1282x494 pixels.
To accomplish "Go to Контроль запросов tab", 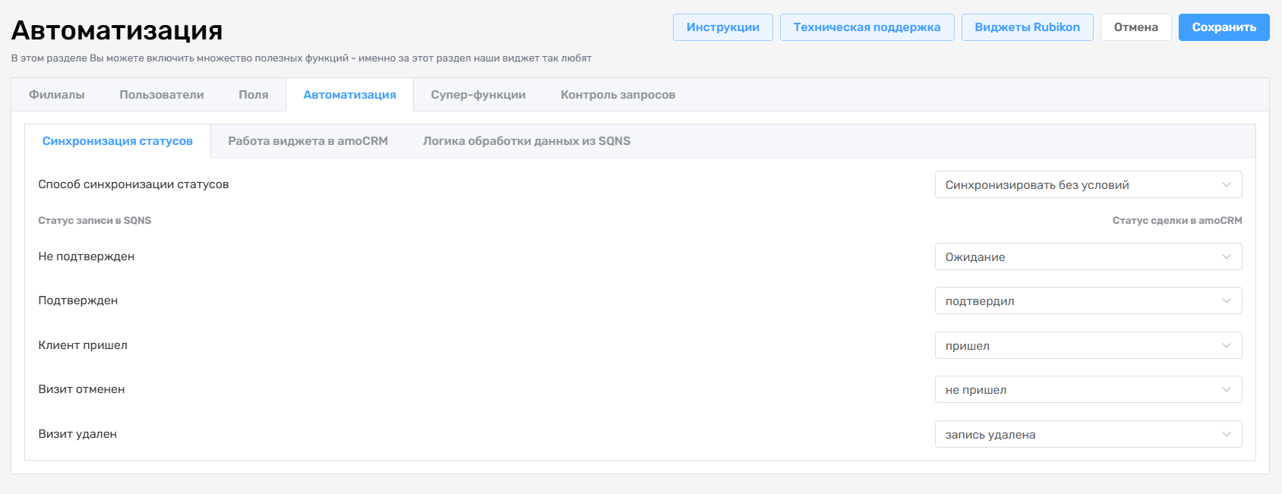I will (x=618, y=95).
